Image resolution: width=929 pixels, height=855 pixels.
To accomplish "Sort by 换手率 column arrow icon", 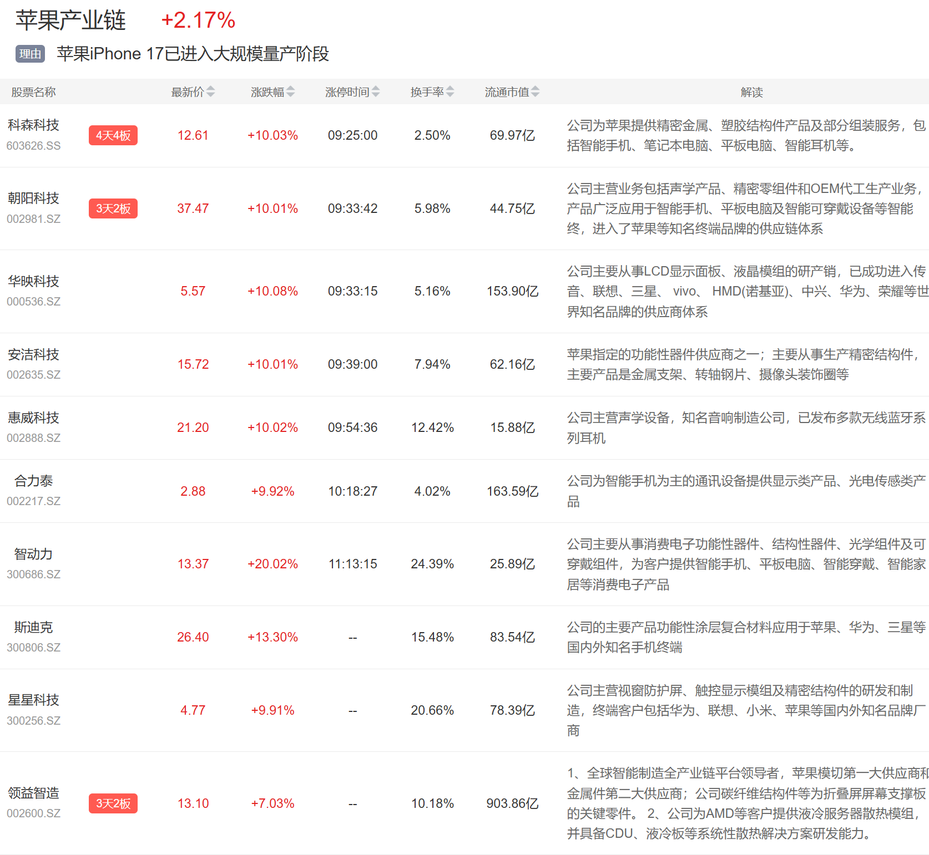I will coord(450,92).
